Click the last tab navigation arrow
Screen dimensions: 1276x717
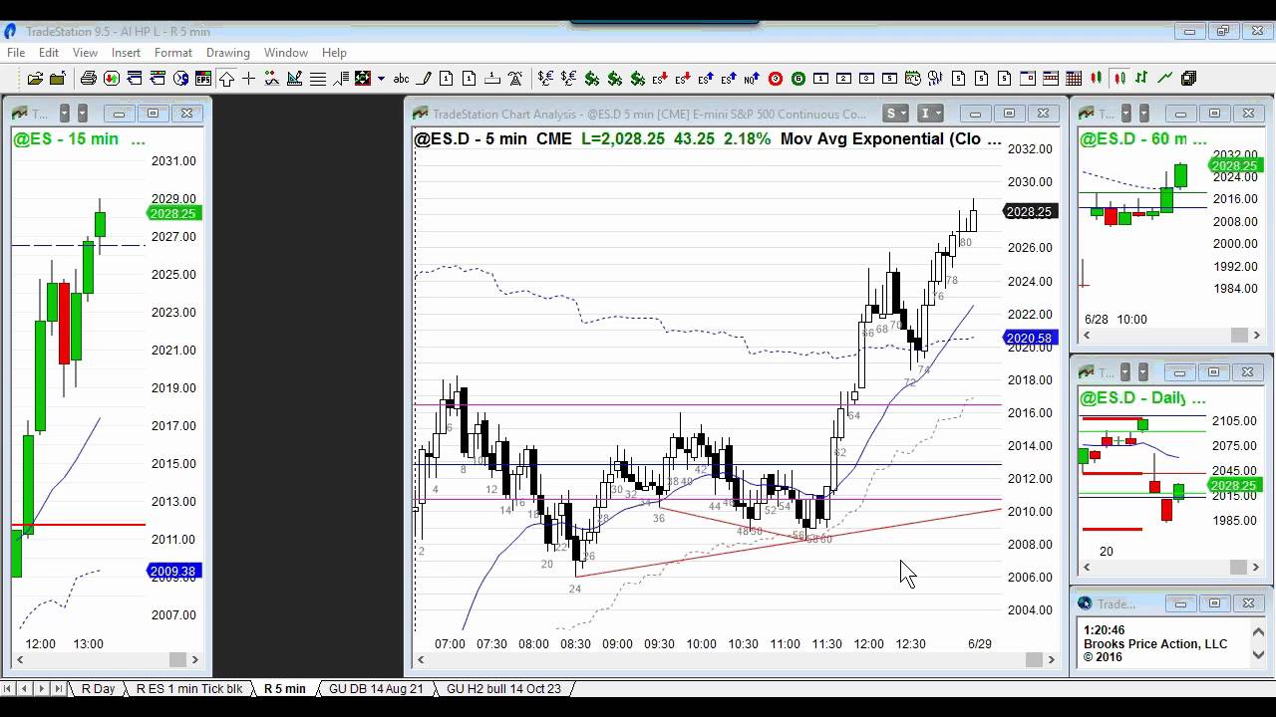(59, 689)
